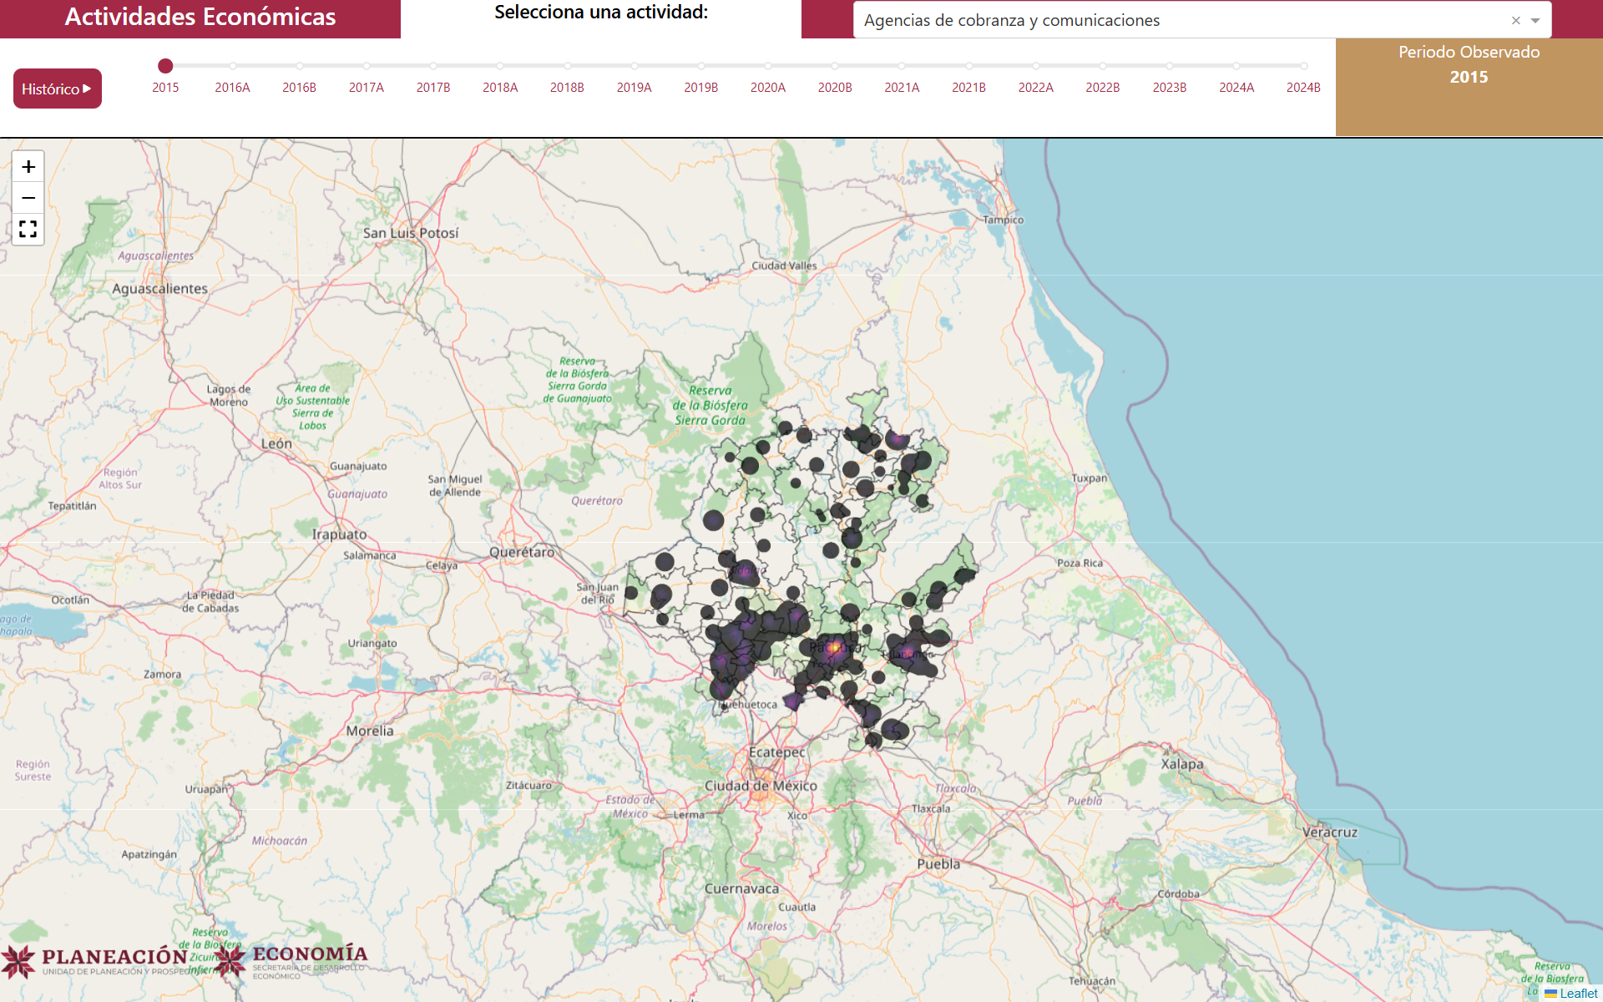Click the 2015 slider handle
Viewport: 1603px width, 1002px height.
165,66
